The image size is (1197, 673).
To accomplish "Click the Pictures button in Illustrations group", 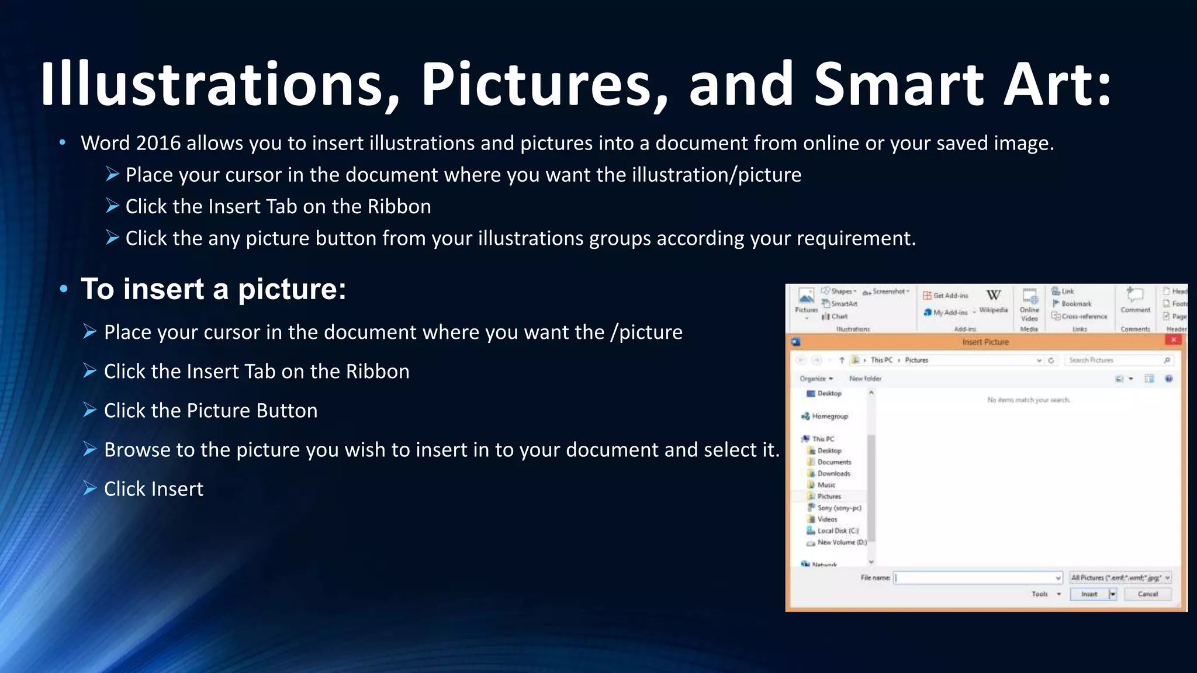I will pyautogui.click(x=807, y=303).
